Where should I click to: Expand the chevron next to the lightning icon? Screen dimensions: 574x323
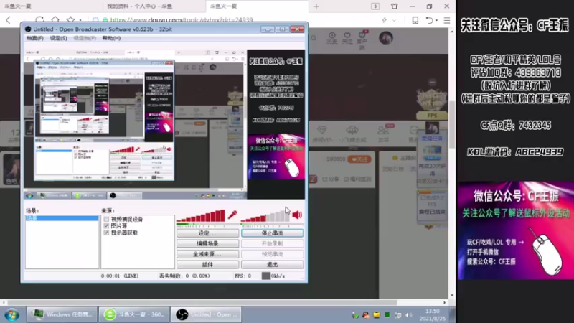pyautogui.click(x=394, y=21)
